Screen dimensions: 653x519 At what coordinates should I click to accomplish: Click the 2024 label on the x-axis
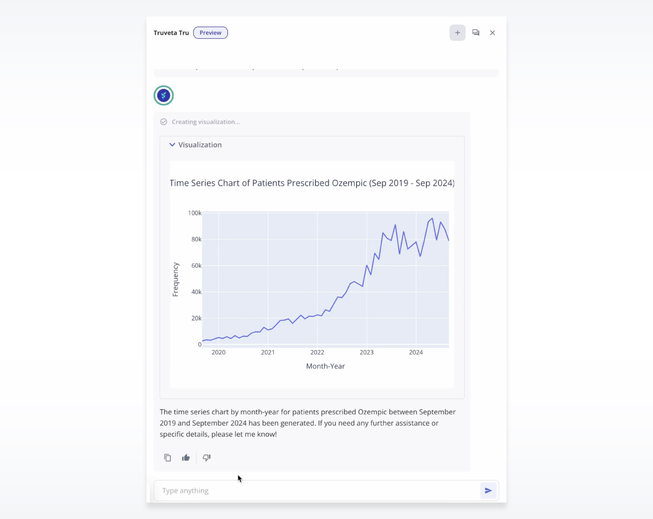416,352
